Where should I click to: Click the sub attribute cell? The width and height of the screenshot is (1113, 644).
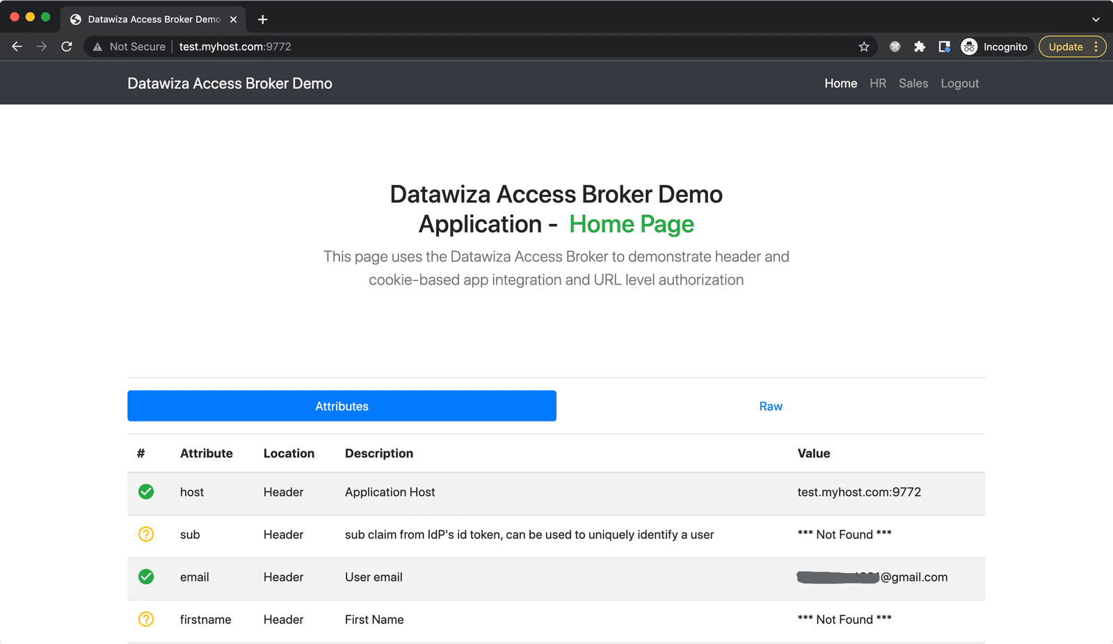[x=190, y=534]
